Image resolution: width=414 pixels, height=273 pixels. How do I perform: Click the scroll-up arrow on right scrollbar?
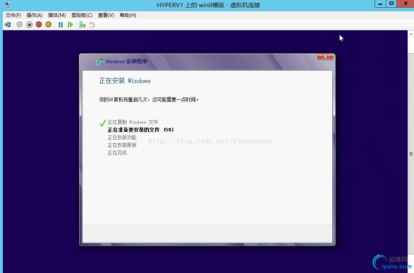(x=411, y=34)
